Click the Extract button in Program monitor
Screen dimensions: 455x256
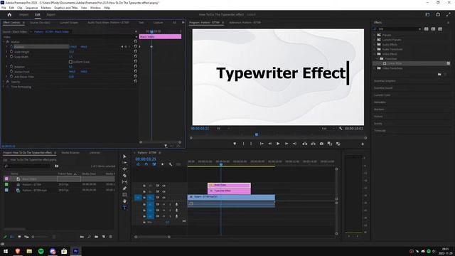[x=313, y=144]
